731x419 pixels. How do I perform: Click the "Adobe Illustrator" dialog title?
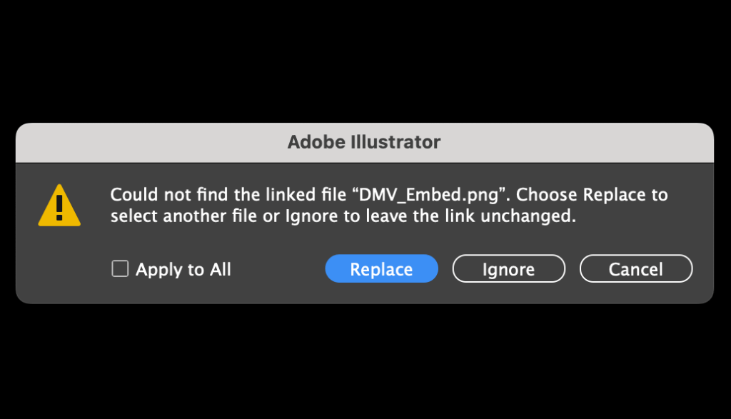364,142
